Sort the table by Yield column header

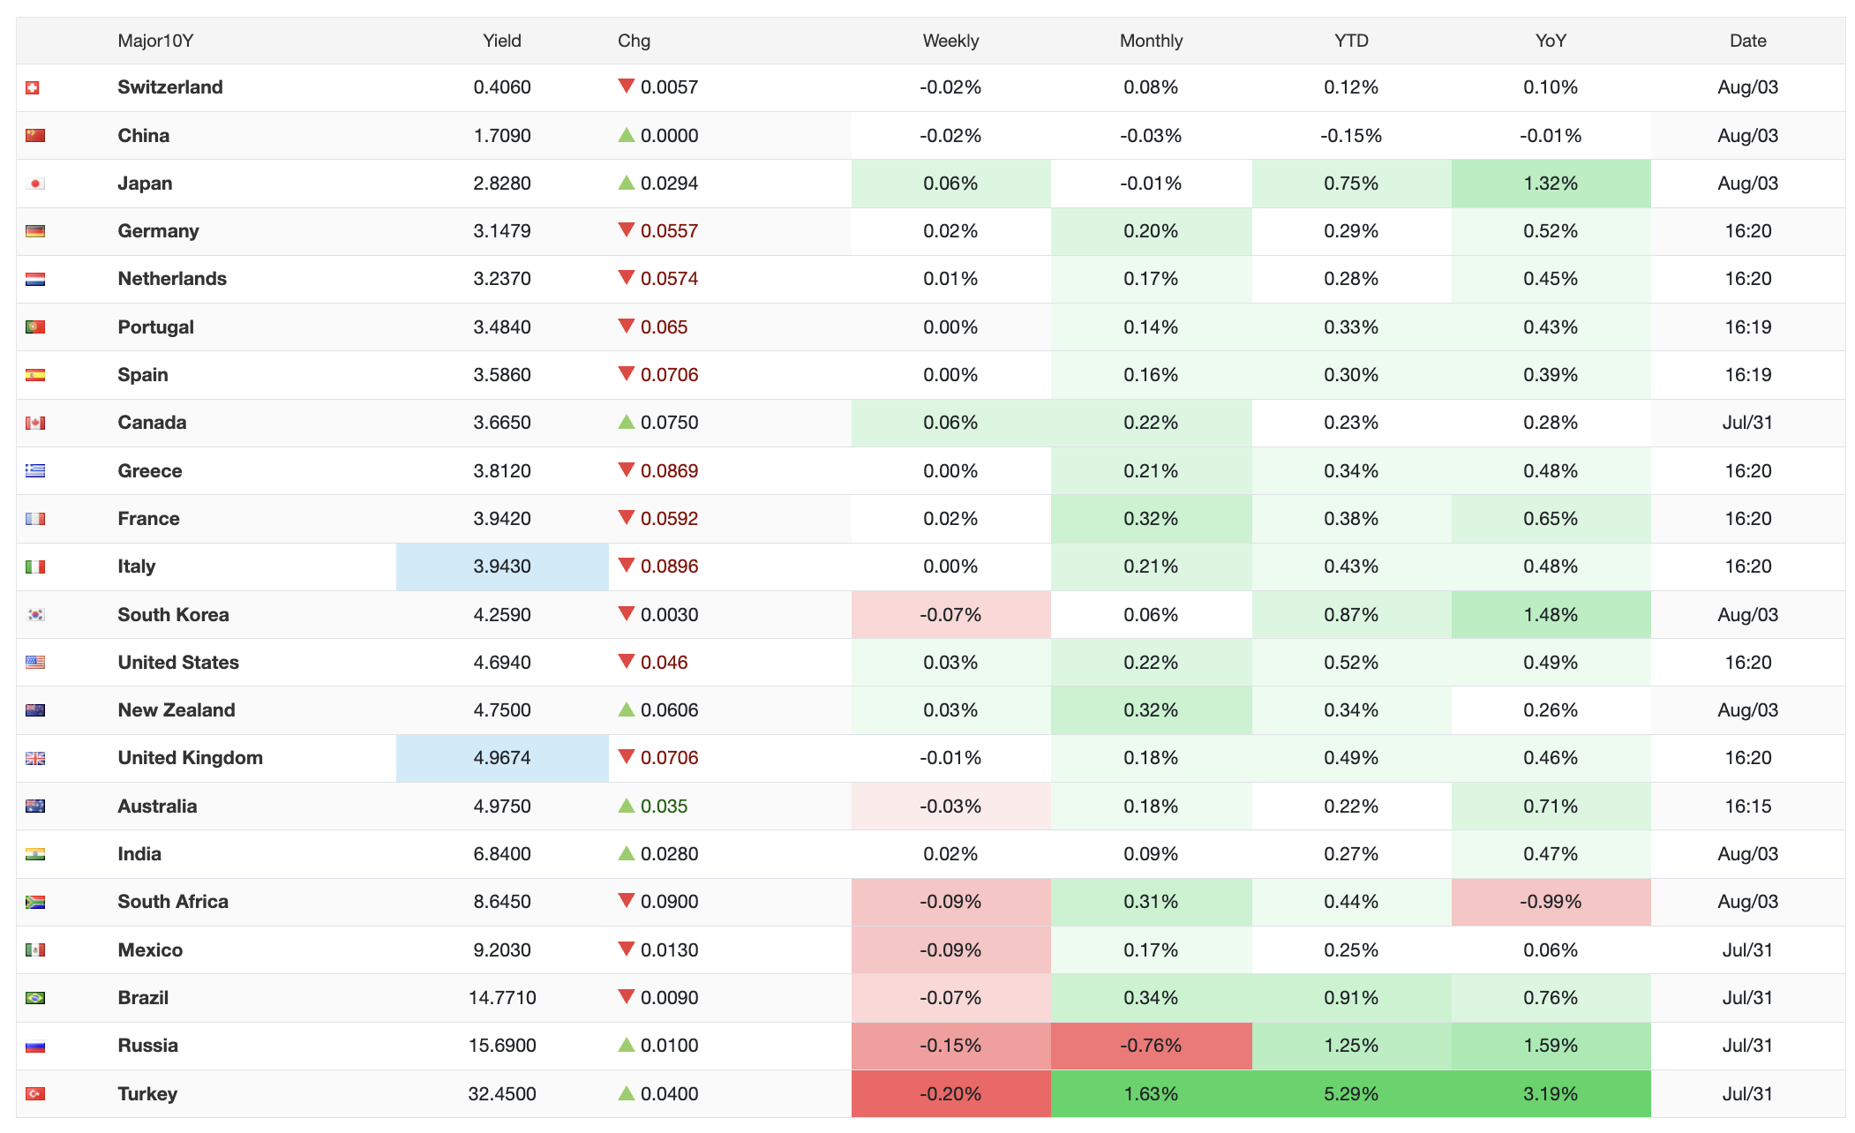tap(502, 41)
